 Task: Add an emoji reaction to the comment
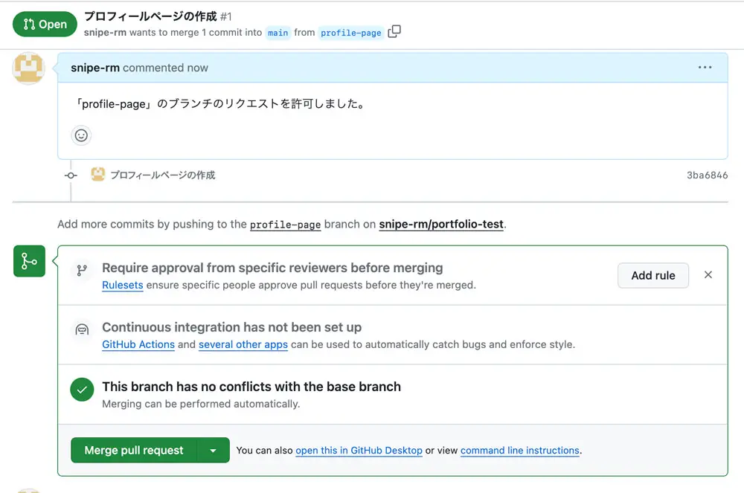coord(82,135)
